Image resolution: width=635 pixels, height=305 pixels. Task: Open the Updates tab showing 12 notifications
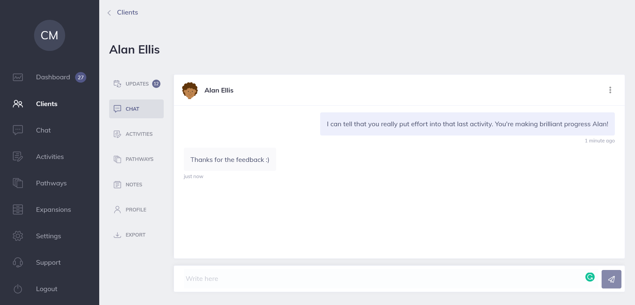(x=136, y=84)
